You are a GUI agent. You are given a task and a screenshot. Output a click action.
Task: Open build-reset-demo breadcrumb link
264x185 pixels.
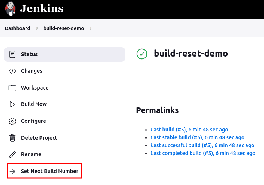64,28
